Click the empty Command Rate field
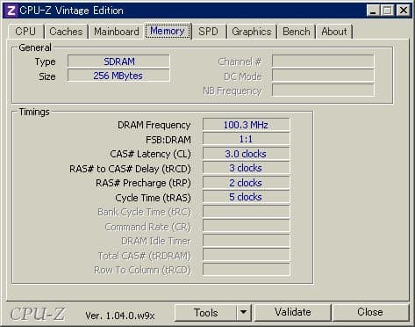 coord(246,226)
